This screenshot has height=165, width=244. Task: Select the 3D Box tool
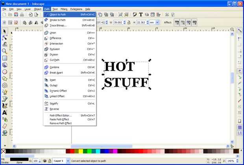(5, 65)
